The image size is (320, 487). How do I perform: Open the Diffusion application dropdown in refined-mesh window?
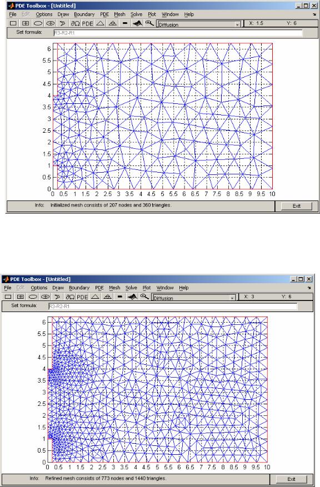pos(194,298)
